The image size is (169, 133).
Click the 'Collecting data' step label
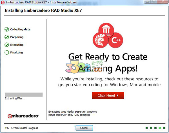[x=20, y=29]
